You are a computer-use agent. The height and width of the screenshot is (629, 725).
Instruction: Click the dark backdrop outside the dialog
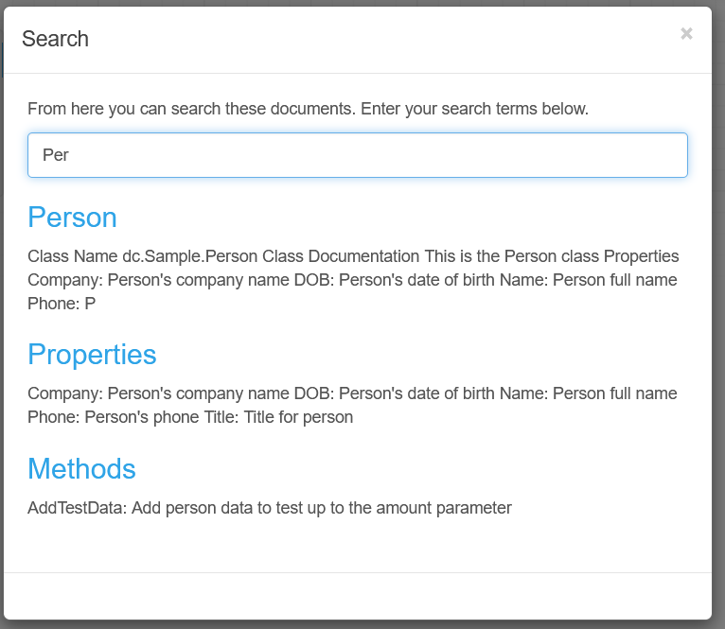pos(718,378)
